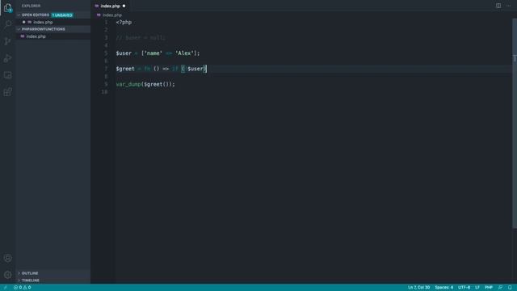Click the var_dump function call

point(128,84)
